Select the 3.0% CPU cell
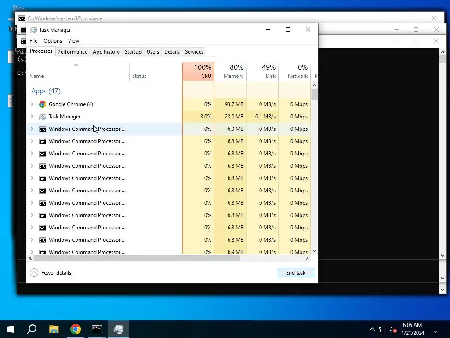Screen dimensions: 450x338 (198, 117)
